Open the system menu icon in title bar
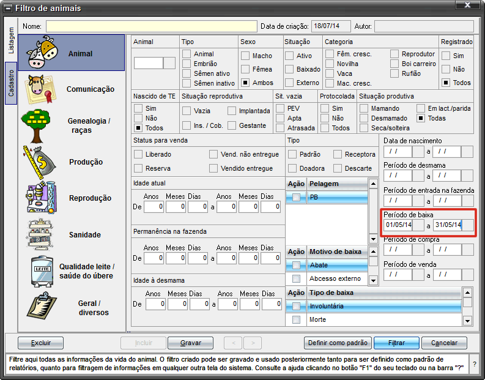Viewport: 485px width, 380px height. (x=9, y=8)
